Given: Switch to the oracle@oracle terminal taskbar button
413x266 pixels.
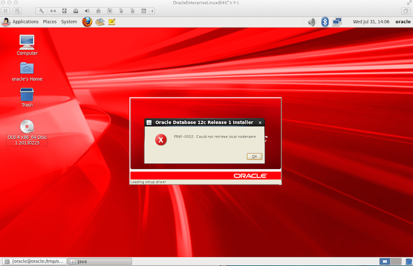Looking at the screenshot, I should pyautogui.click(x=34, y=261).
